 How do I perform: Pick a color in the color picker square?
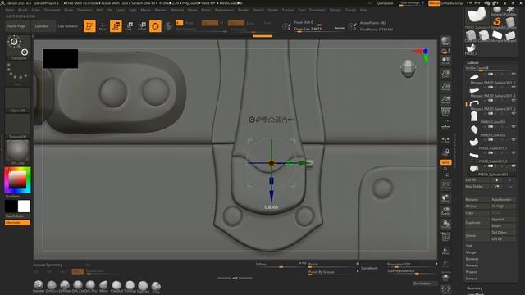tap(17, 180)
